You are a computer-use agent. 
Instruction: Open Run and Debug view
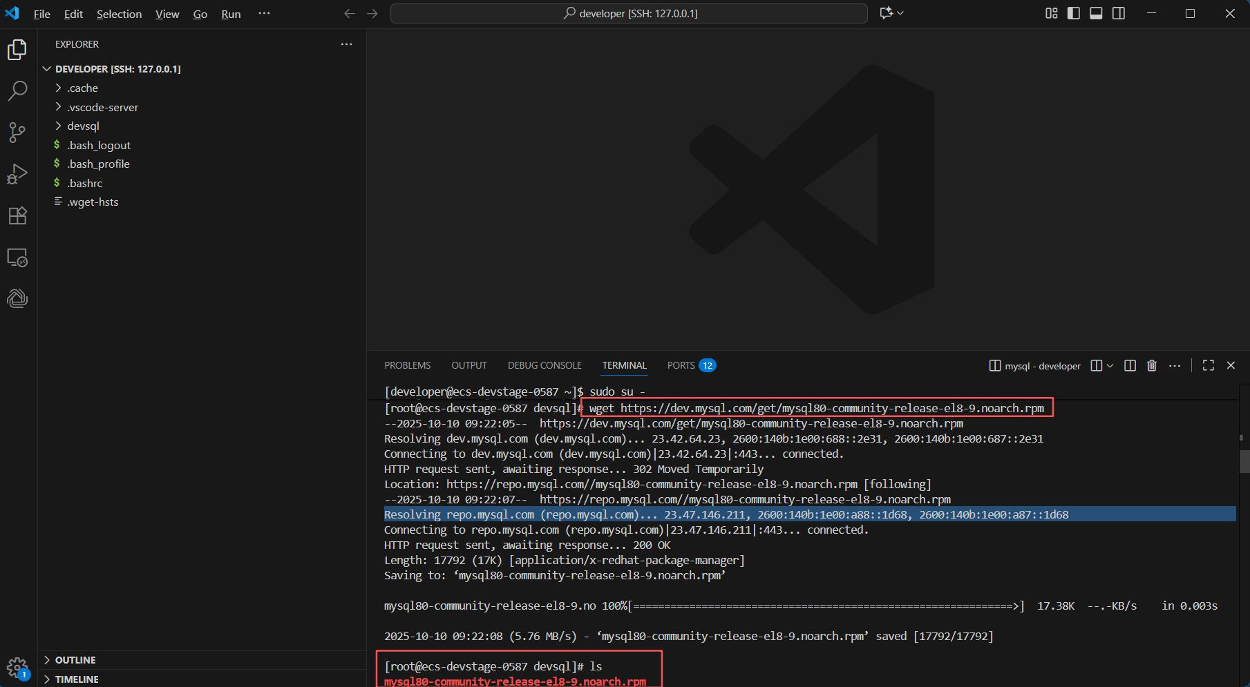coord(17,174)
